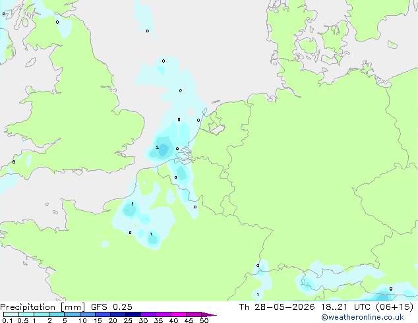
Task: Click the 25–30 mm dark navy swatch
Action: point(133,314)
